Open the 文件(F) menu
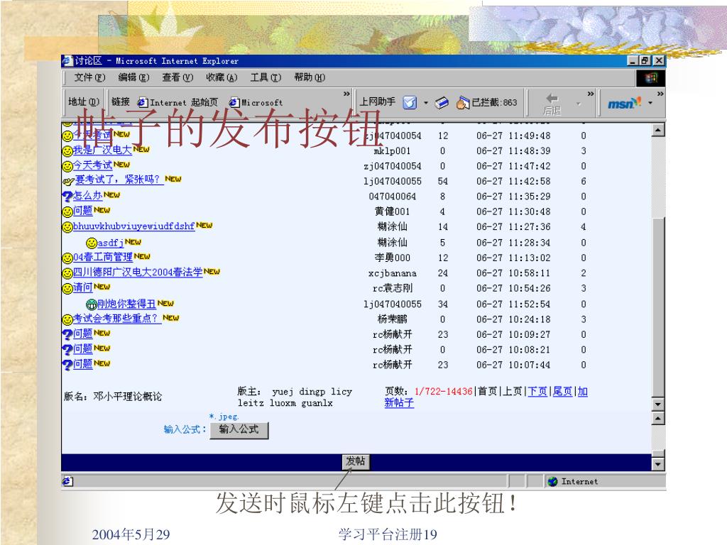The image size is (727, 545). tap(89, 77)
